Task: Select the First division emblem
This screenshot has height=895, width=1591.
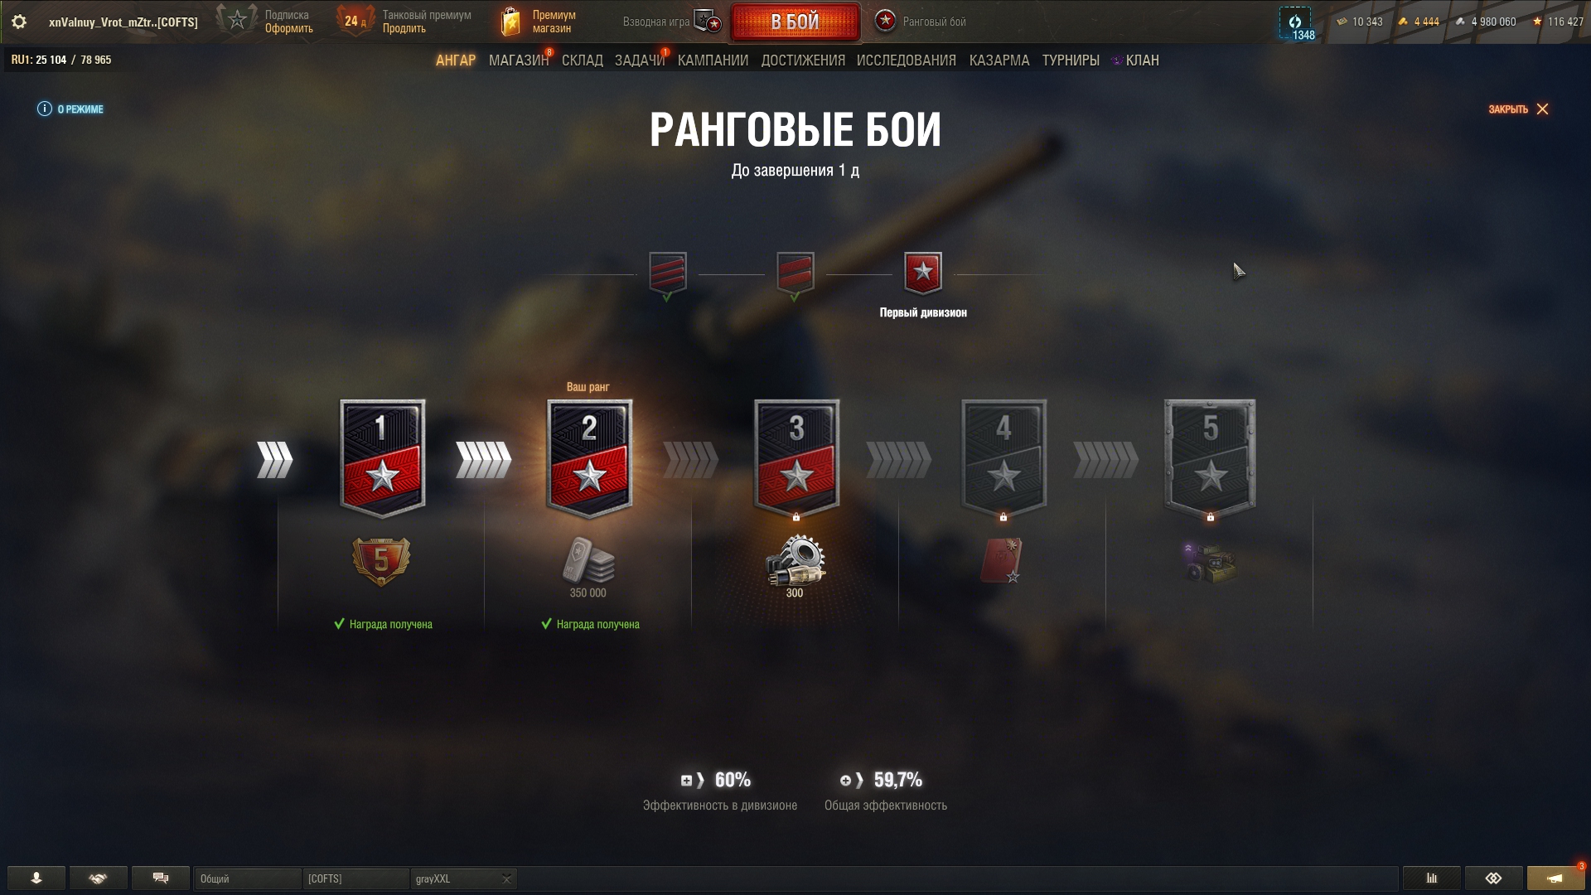Action: tap(923, 273)
